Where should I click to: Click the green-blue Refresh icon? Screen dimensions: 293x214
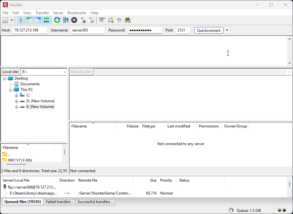57,20
